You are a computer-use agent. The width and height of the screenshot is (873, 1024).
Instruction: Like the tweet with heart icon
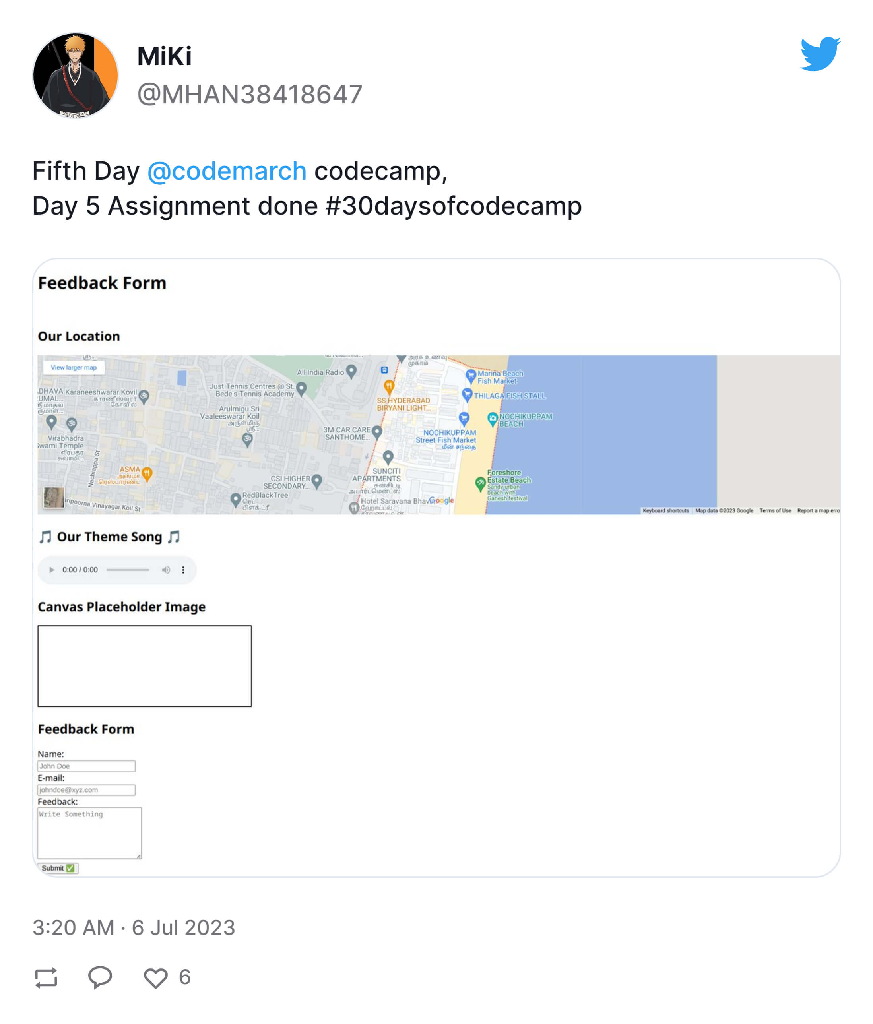coord(155,978)
